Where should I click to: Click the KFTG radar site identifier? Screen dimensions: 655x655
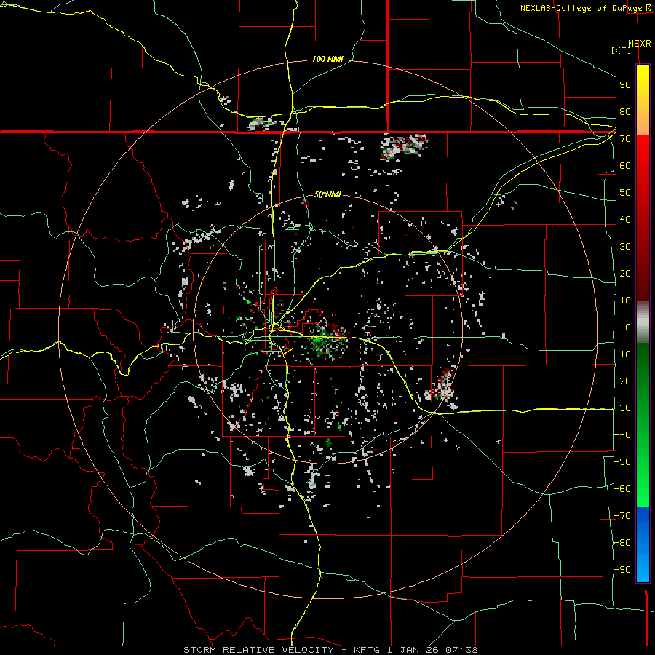tap(367, 650)
